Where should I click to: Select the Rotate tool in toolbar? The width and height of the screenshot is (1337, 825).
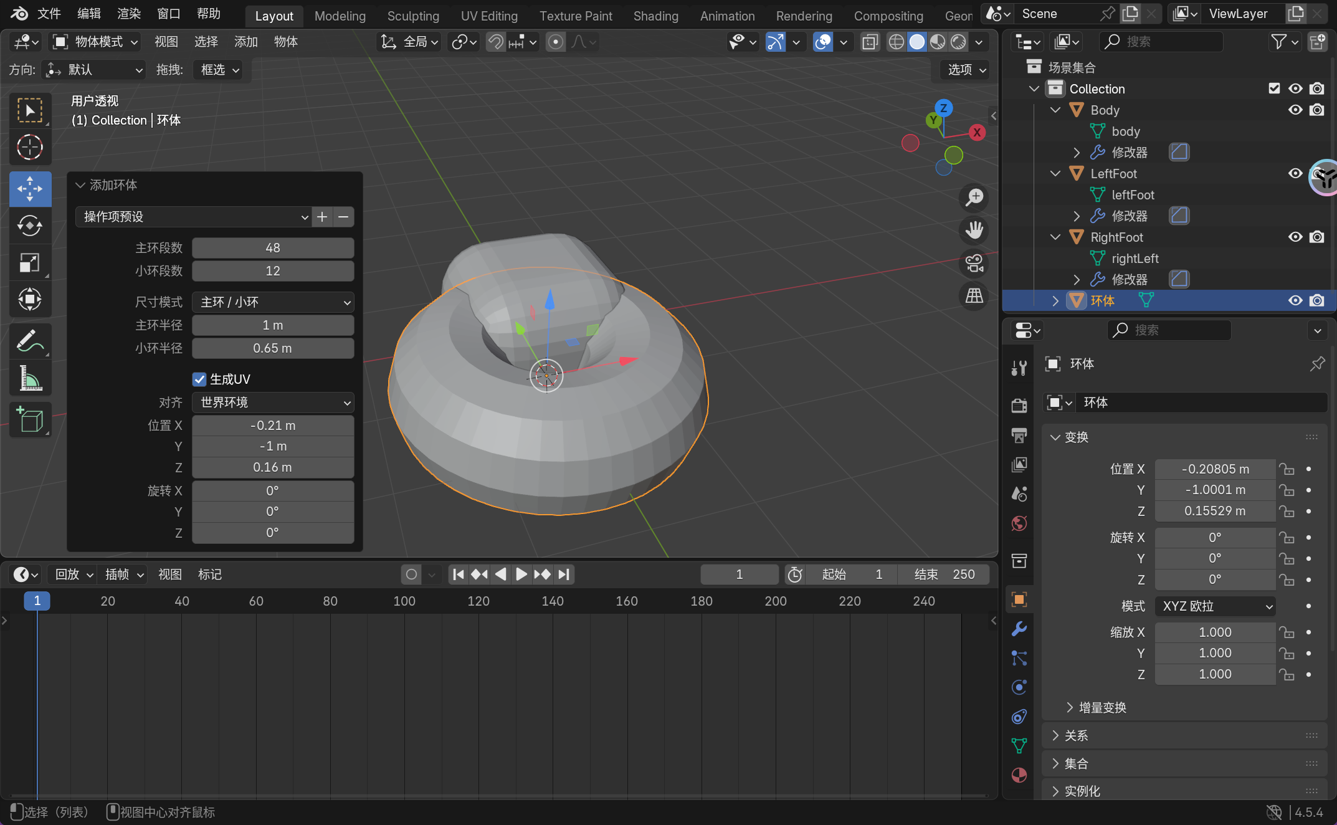click(x=29, y=226)
